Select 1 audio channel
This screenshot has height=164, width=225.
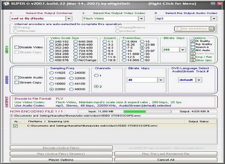click(x=96, y=75)
